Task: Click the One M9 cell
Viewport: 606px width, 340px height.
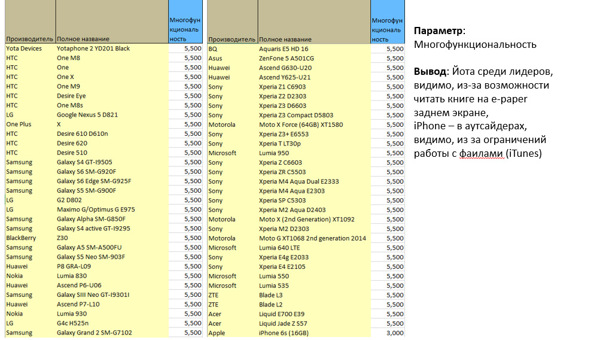Action: click(x=112, y=86)
